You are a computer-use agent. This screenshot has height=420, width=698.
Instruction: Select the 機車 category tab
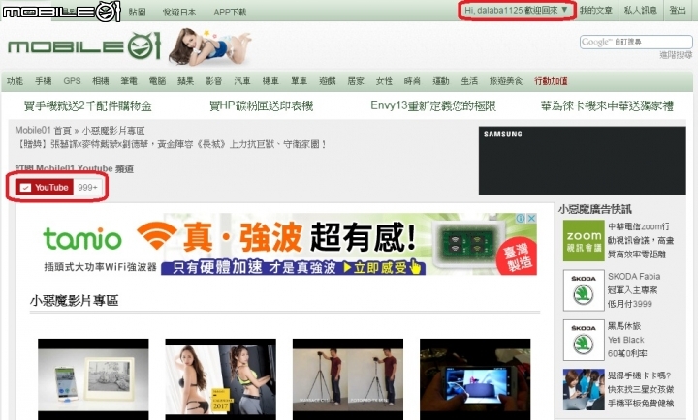[x=270, y=81]
